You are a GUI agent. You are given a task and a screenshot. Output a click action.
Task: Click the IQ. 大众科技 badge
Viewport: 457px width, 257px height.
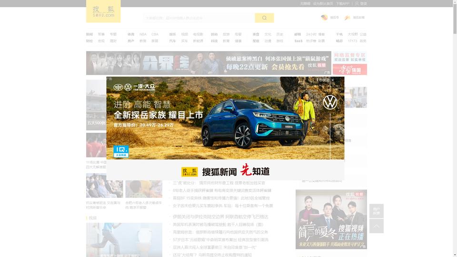pyautogui.click(x=121, y=151)
